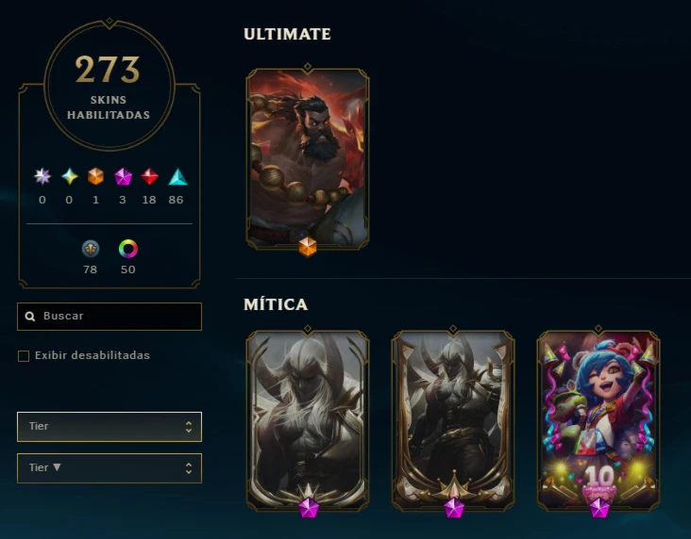Click the orange gem below the Ultimate card

(x=308, y=247)
